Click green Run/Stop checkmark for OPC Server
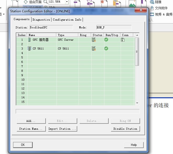Image resolution: width=173 pixels, height=154 pixels. click(x=106, y=40)
